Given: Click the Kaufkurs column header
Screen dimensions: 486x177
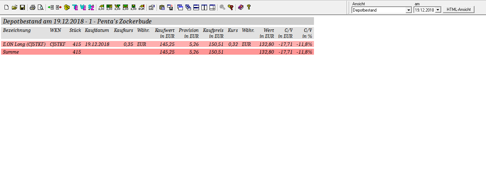Looking at the screenshot, I should tap(124, 30).
